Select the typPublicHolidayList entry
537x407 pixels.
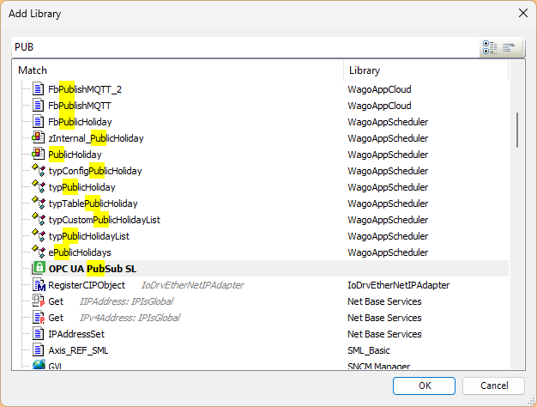pyautogui.click(x=89, y=236)
